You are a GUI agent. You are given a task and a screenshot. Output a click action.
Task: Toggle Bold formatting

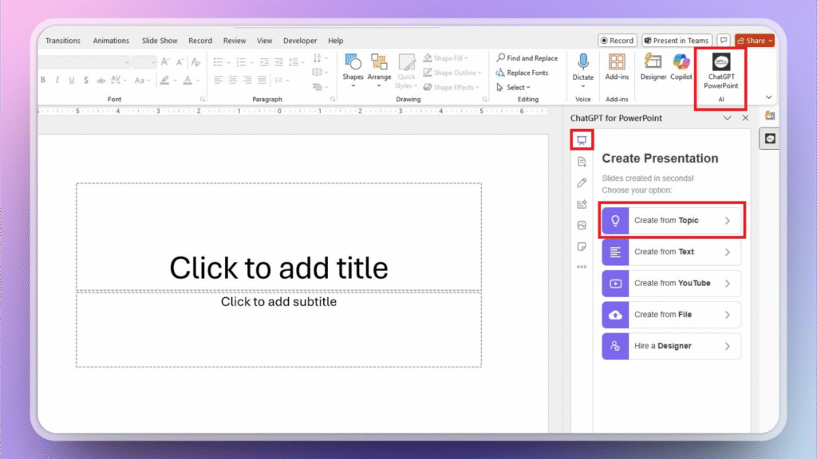pyautogui.click(x=43, y=80)
